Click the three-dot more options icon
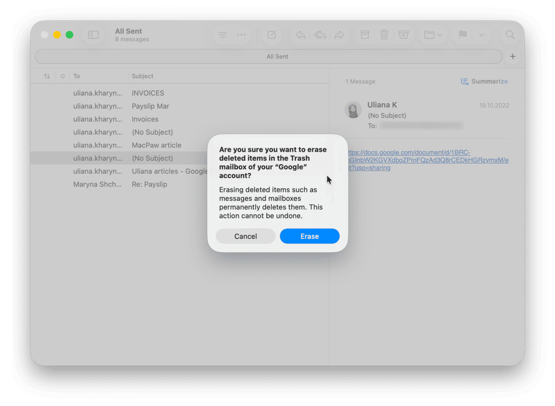555x406 pixels. click(241, 35)
